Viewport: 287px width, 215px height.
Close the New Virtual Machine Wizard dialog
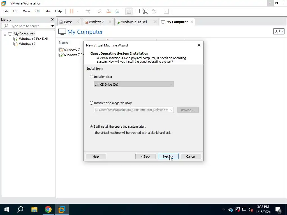pos(199,45)
